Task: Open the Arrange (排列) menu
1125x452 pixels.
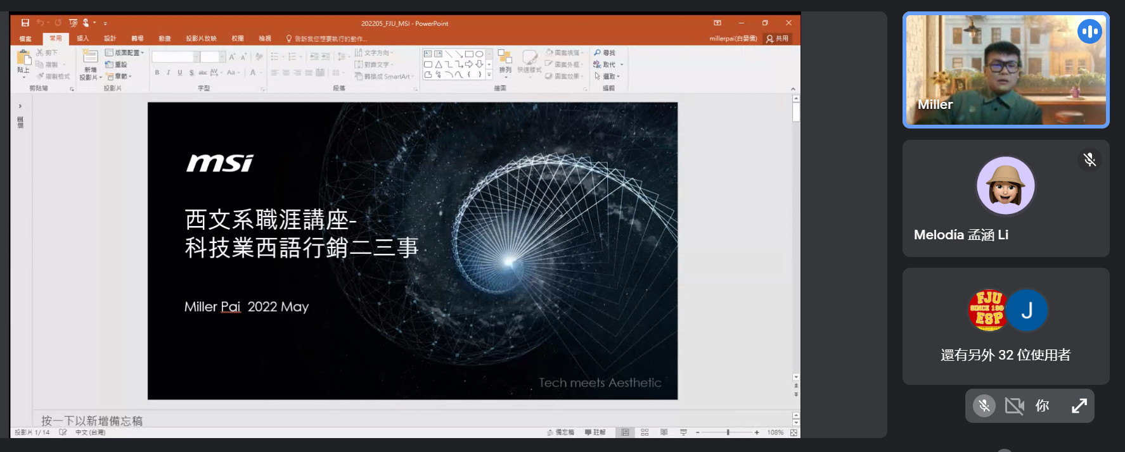Action: (505, 63)
